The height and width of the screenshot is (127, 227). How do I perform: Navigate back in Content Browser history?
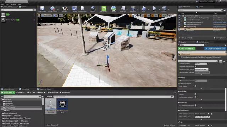(x=28, y=93)
